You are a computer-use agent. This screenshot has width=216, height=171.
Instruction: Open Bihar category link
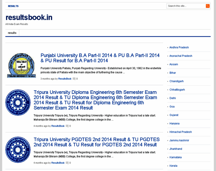(173, 73)
